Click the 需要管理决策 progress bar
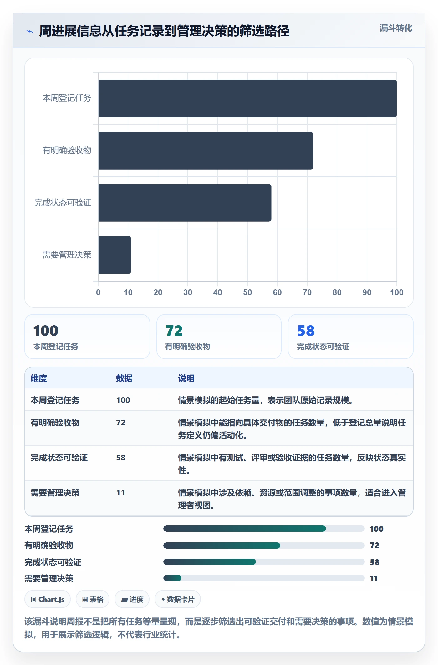The image size is (438, 665). [264, 578]
